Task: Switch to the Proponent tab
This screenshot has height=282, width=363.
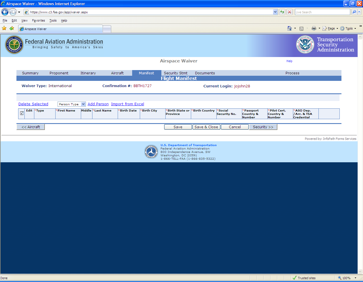Action: 59,73
